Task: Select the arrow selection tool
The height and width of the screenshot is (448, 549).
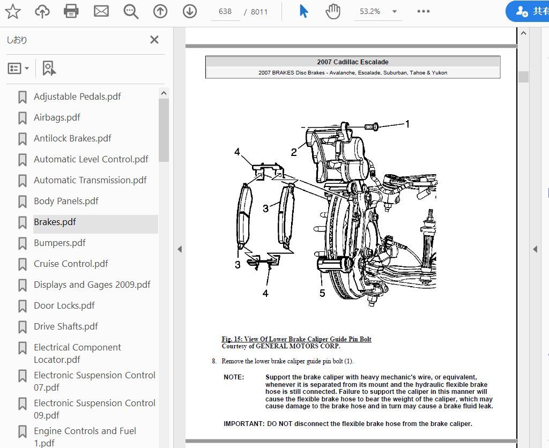Action: tap(303, 11)
